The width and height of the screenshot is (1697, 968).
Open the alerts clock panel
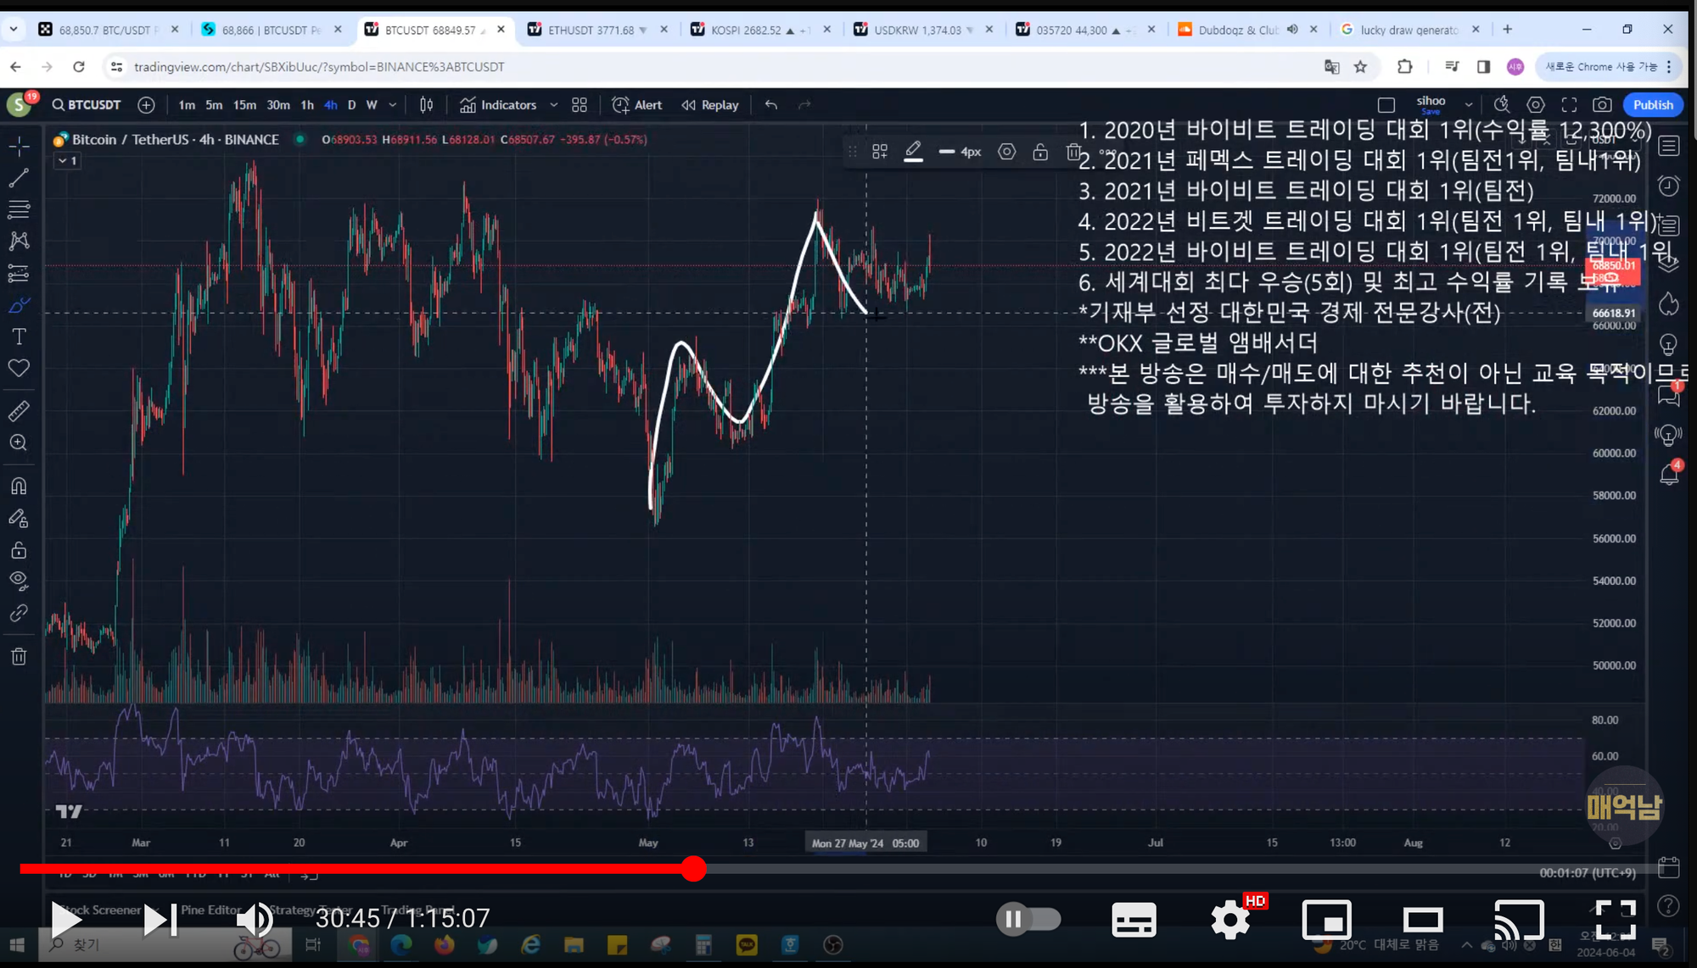(x=1668, y=186)
